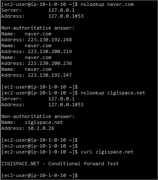
Task: Select the resolved address 10.2.0.26
Action: coord(41,128)
